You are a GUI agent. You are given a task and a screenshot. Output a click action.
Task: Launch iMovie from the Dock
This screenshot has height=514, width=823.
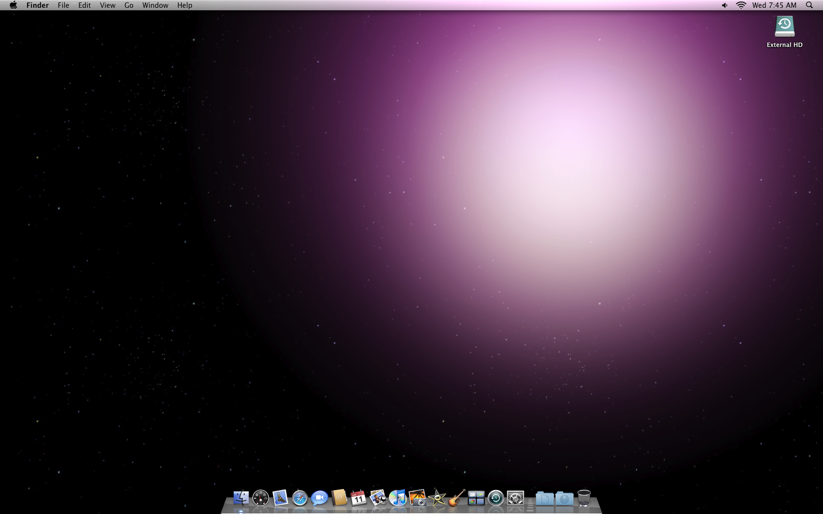(x=437, y=498)
